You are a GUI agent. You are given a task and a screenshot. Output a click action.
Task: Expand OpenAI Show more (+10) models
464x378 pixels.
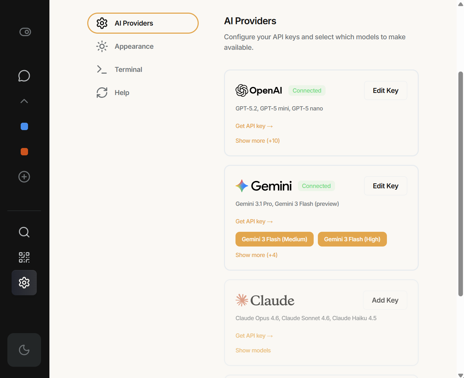click(257, 141)
